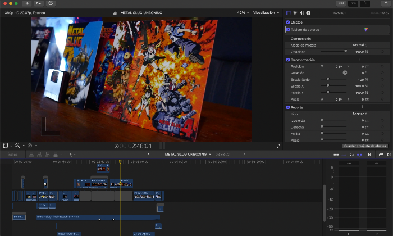This screenshot has width=393, height=236.
Task: Click the timeline vertical scrollbar
Action: click(325, 203)
